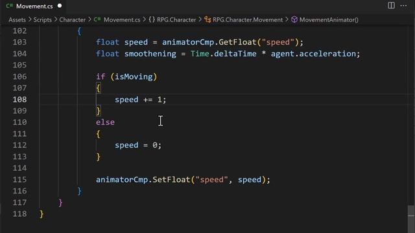This screenshot has height=233, width=415.
Task: Open Scripts breadcrumb folder
Action: click(42, 20)
